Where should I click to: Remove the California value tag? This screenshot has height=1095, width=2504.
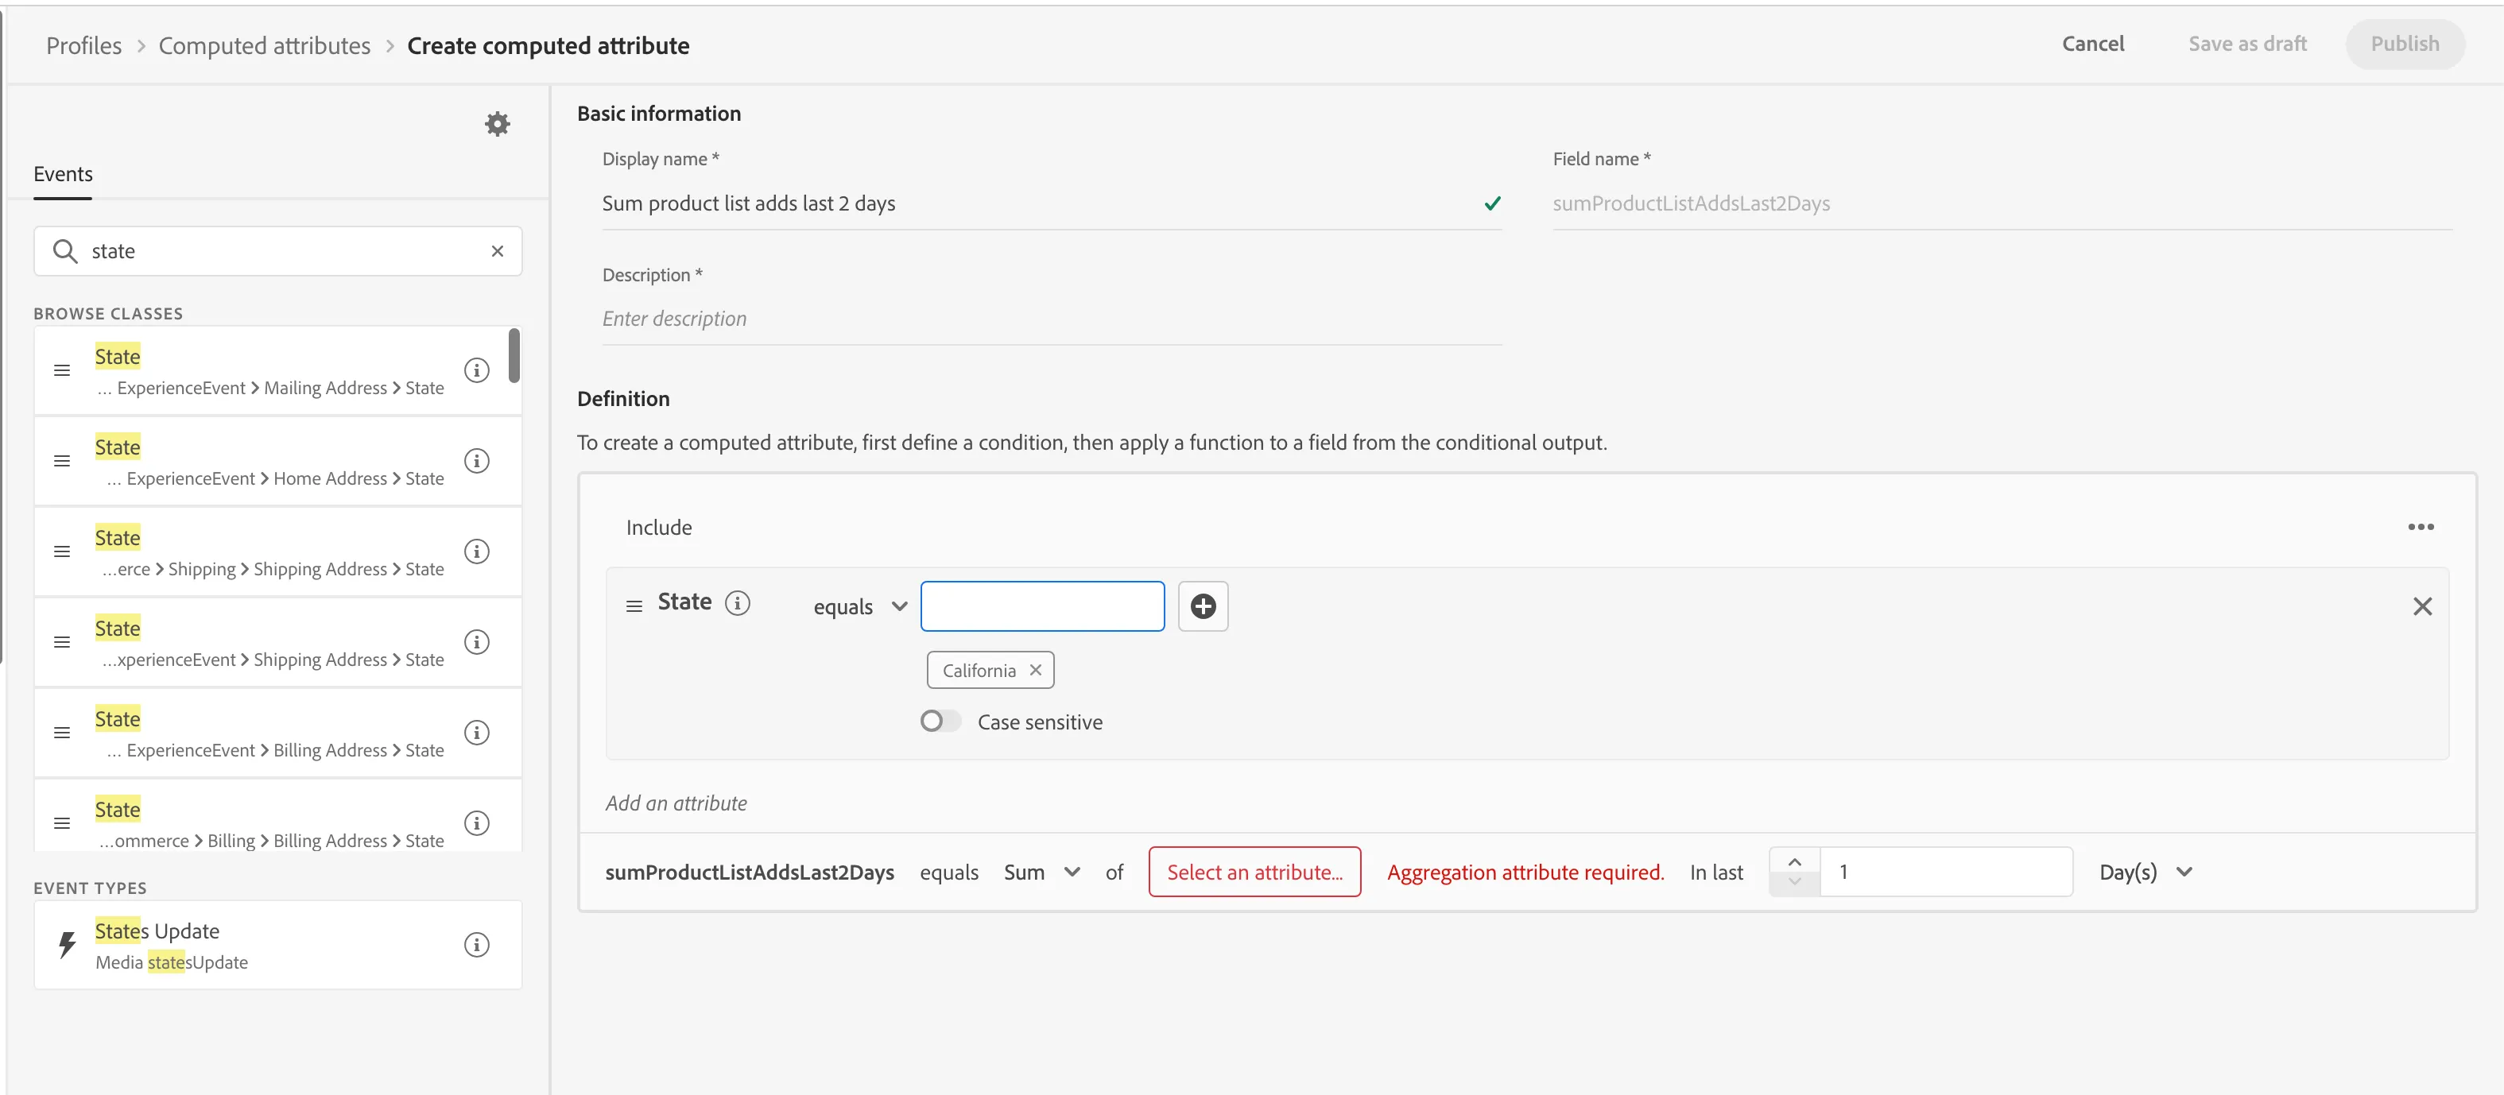1035,671
